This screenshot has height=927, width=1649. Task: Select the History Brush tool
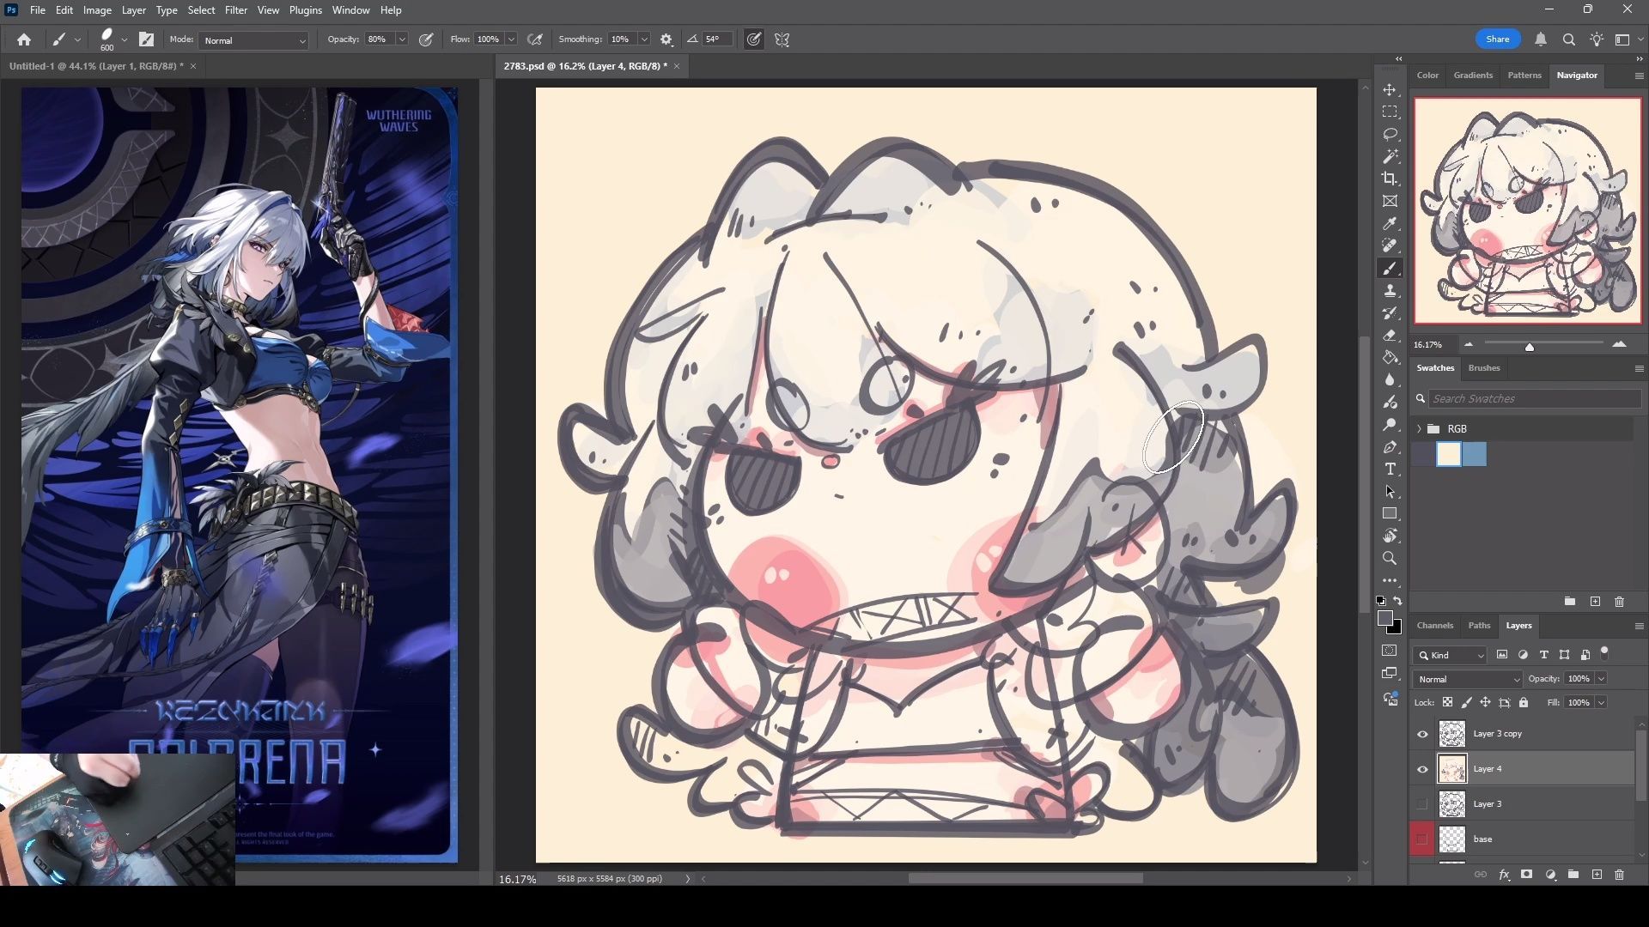point(1390,313)
